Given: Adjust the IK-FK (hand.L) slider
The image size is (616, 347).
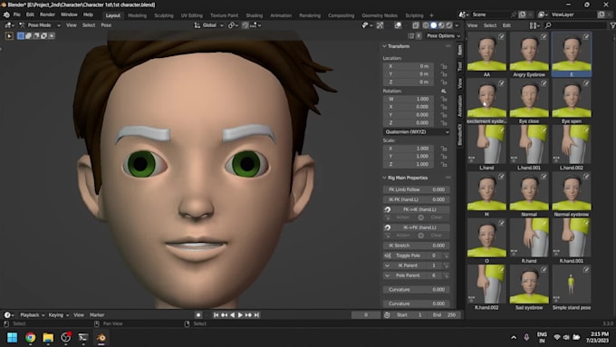Looking at the screenshot, I should click(417, 199).
